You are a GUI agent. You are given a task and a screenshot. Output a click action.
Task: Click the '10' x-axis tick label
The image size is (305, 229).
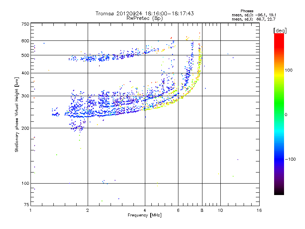pyautogui.click(x=220, y=210)
